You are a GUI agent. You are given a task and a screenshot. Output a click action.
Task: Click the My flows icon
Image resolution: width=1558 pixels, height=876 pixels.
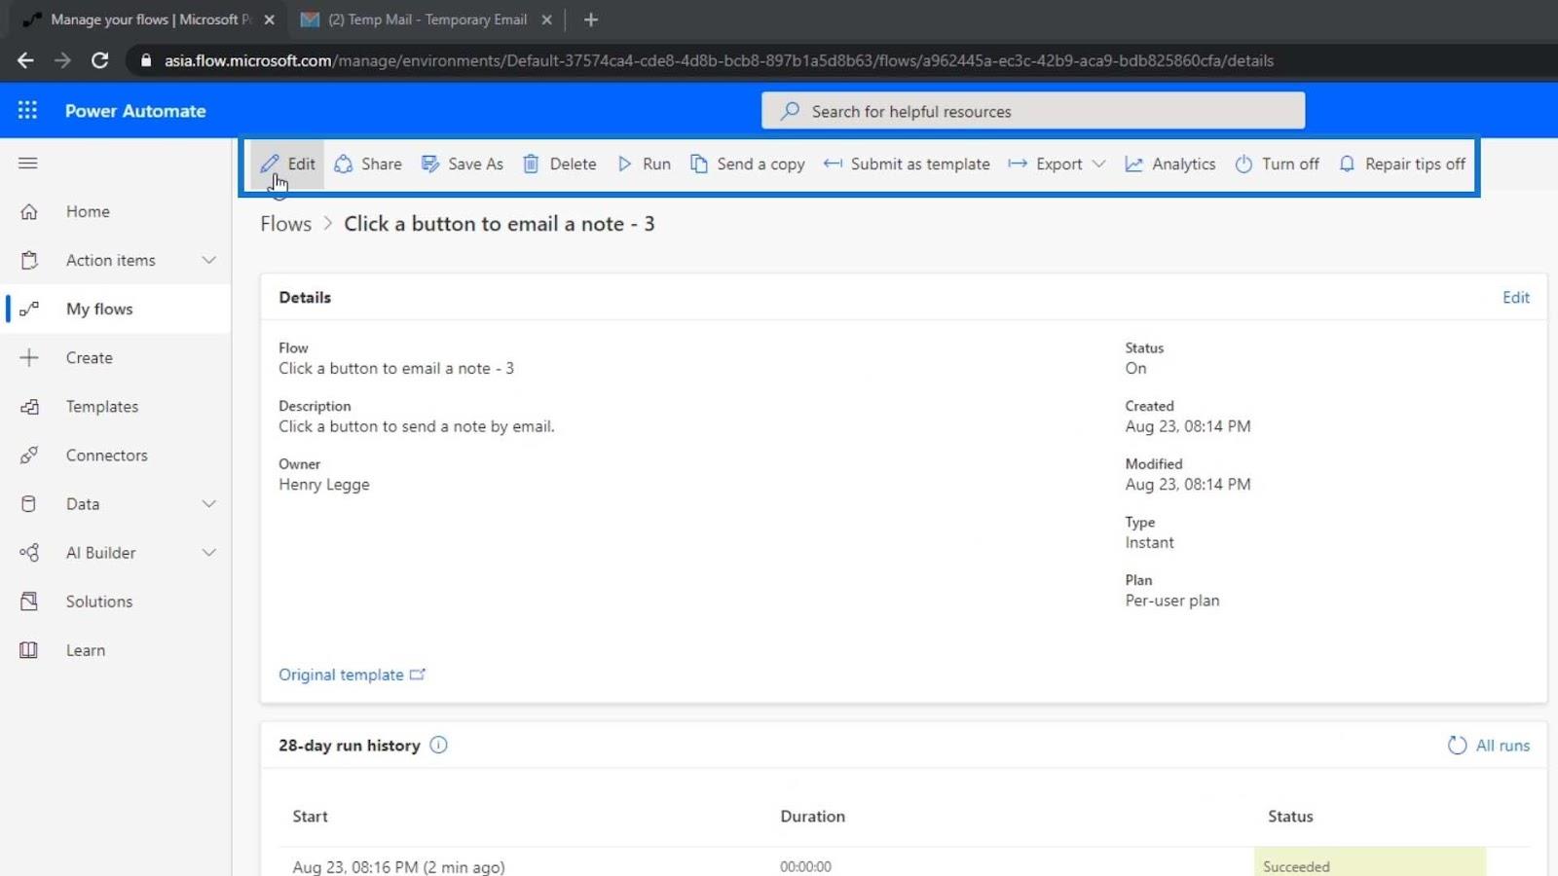coord(29,309)
